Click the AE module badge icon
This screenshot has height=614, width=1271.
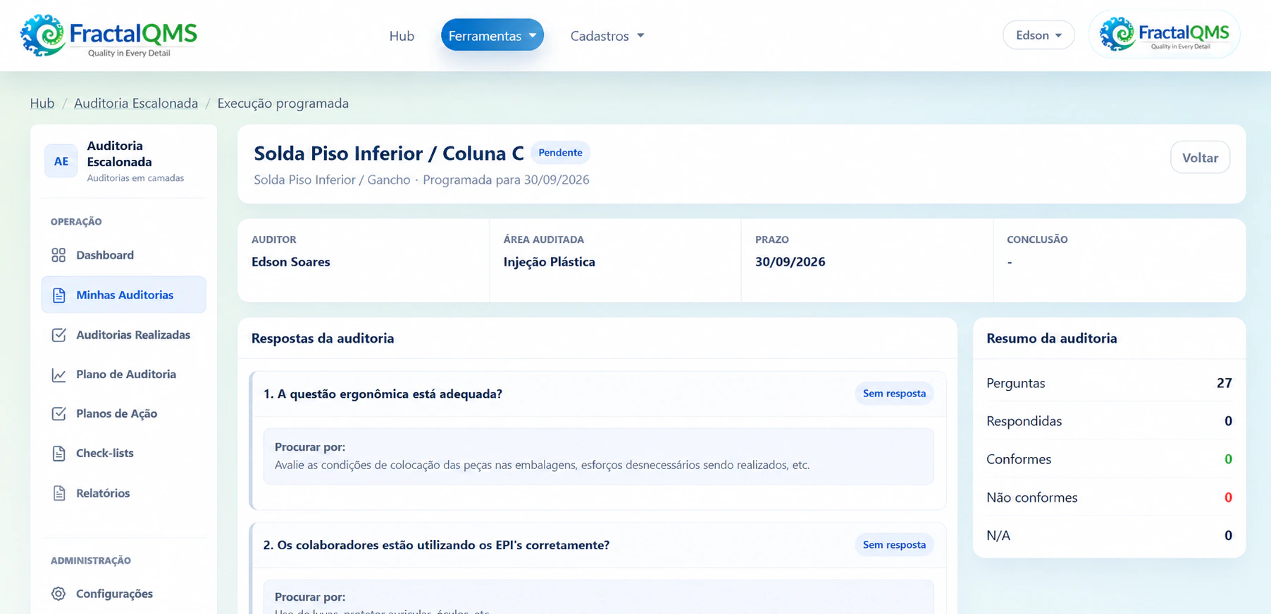pyautogui.click(x=61, y=161)
